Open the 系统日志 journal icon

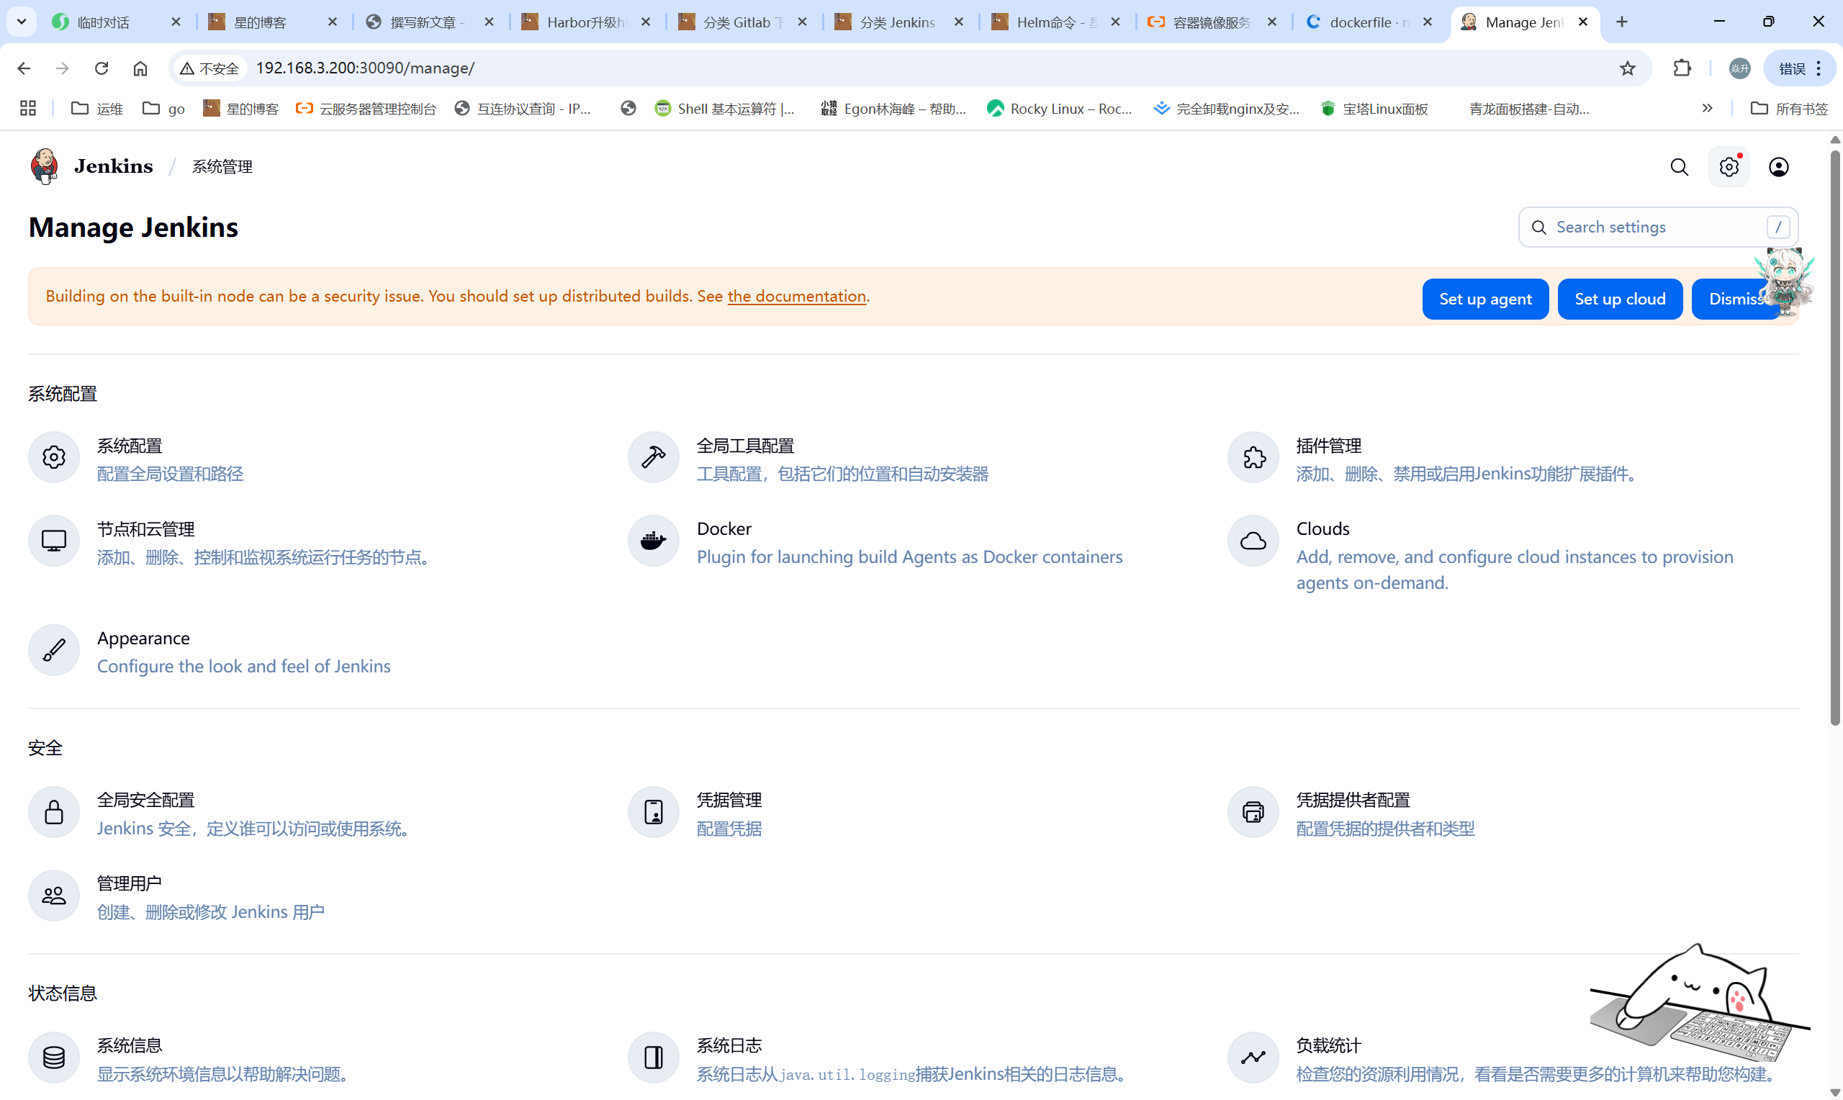(653, 1058)
